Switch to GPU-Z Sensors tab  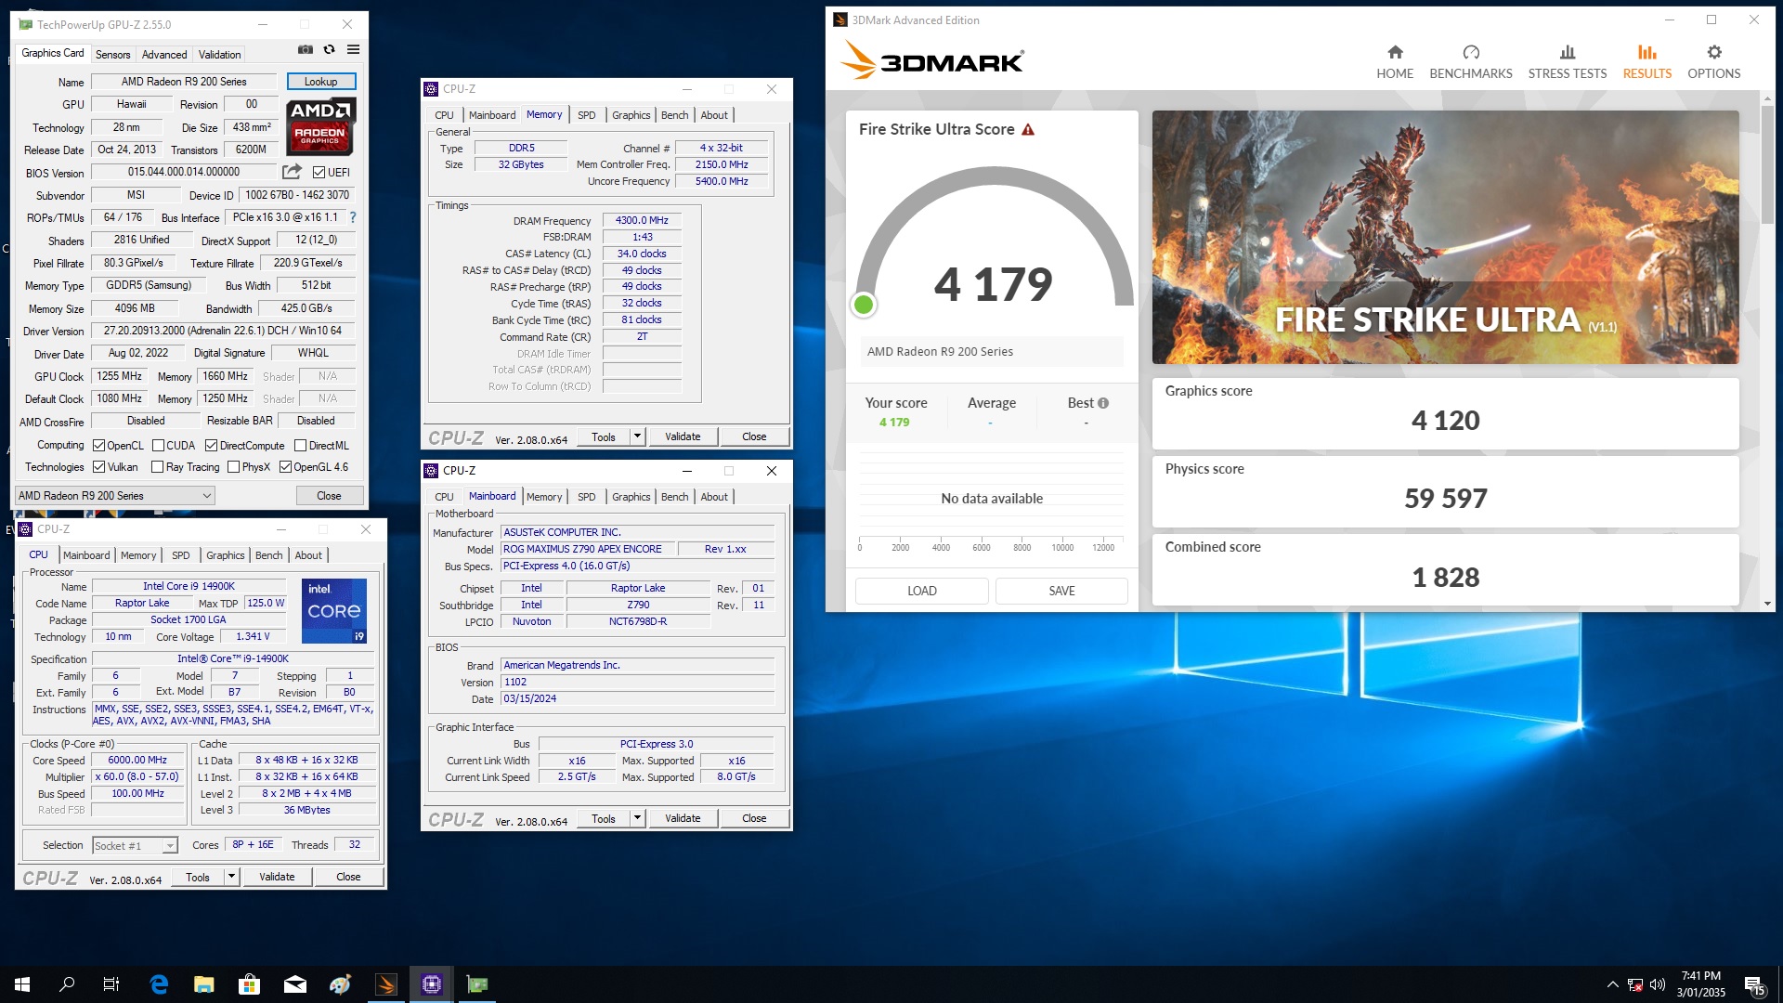point(113,55)
